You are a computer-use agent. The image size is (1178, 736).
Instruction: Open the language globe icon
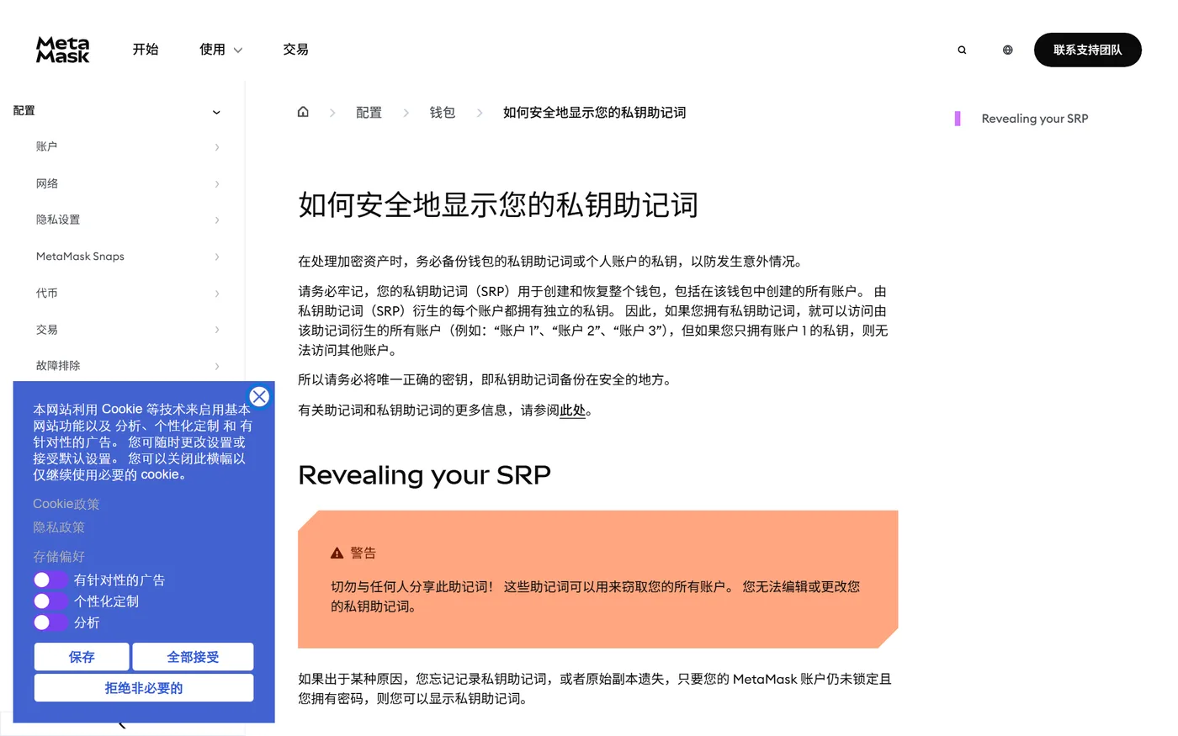1007,50
